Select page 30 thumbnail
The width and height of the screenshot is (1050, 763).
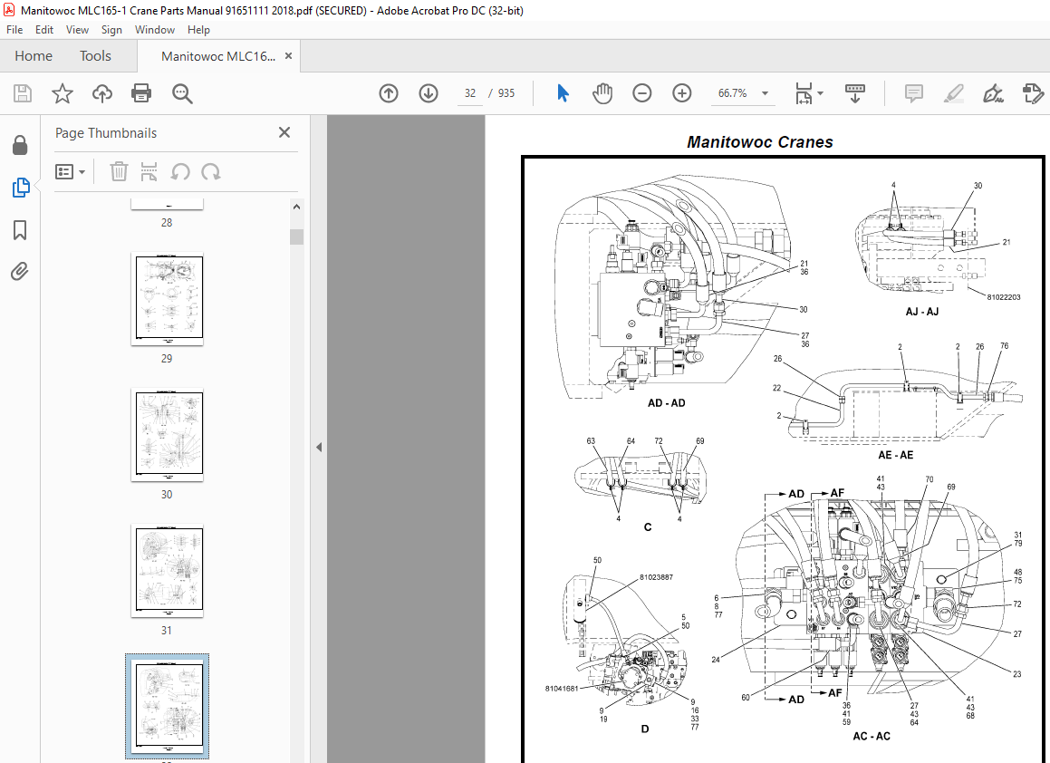click(x=167, y=435)
